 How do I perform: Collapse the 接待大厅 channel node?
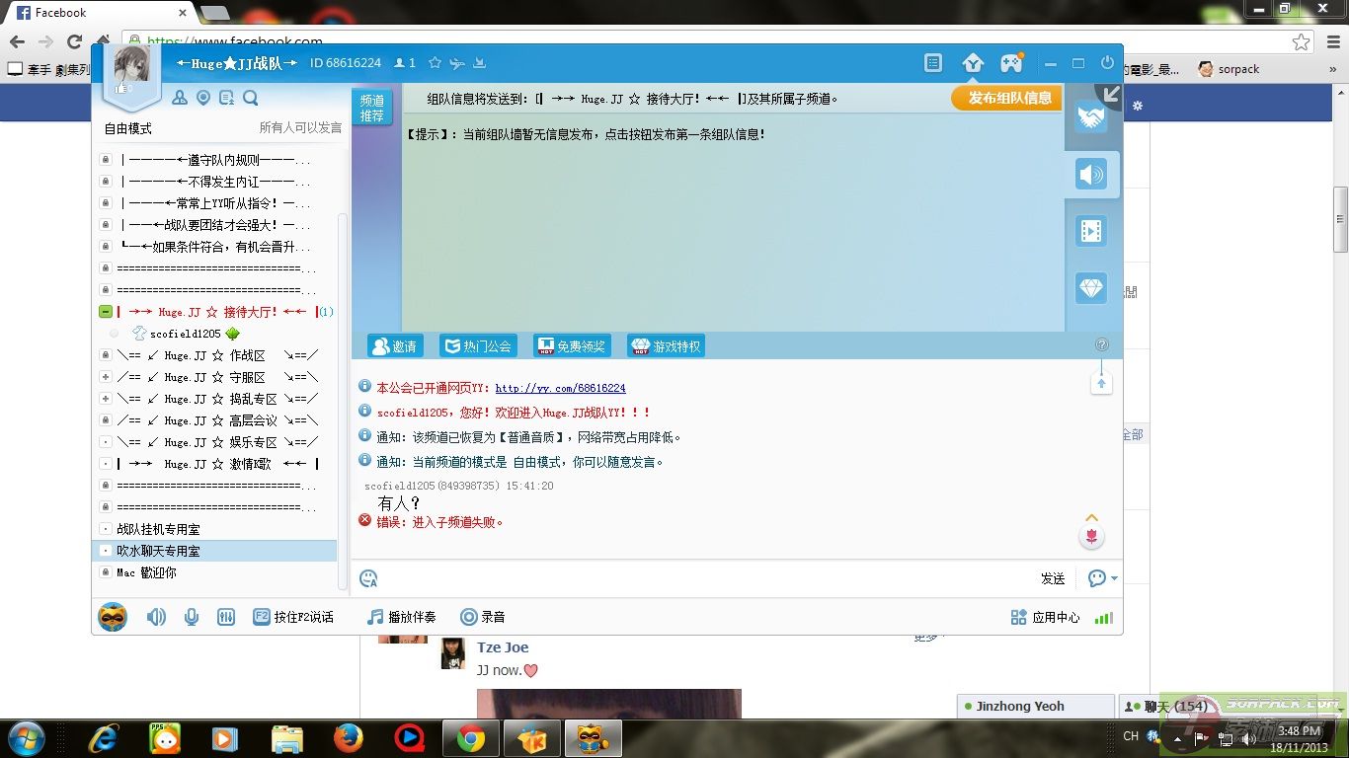pyautogui.click(x=105, y=311)
